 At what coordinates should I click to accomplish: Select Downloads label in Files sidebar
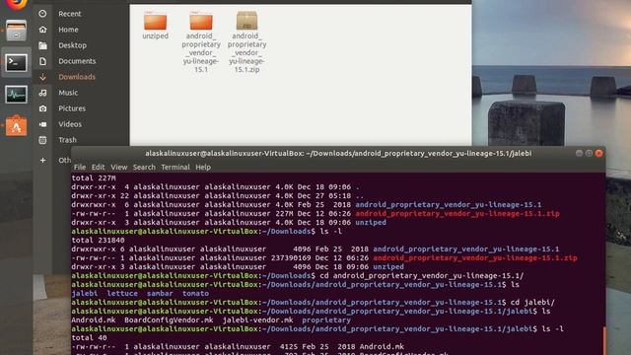point(77,77)
